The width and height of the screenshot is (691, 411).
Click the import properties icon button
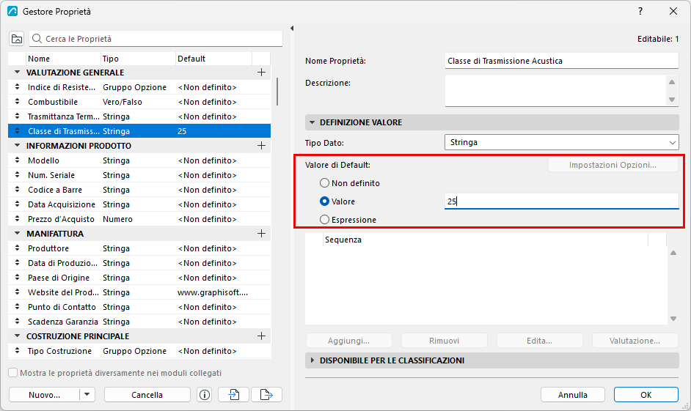(x=233, y=395)
